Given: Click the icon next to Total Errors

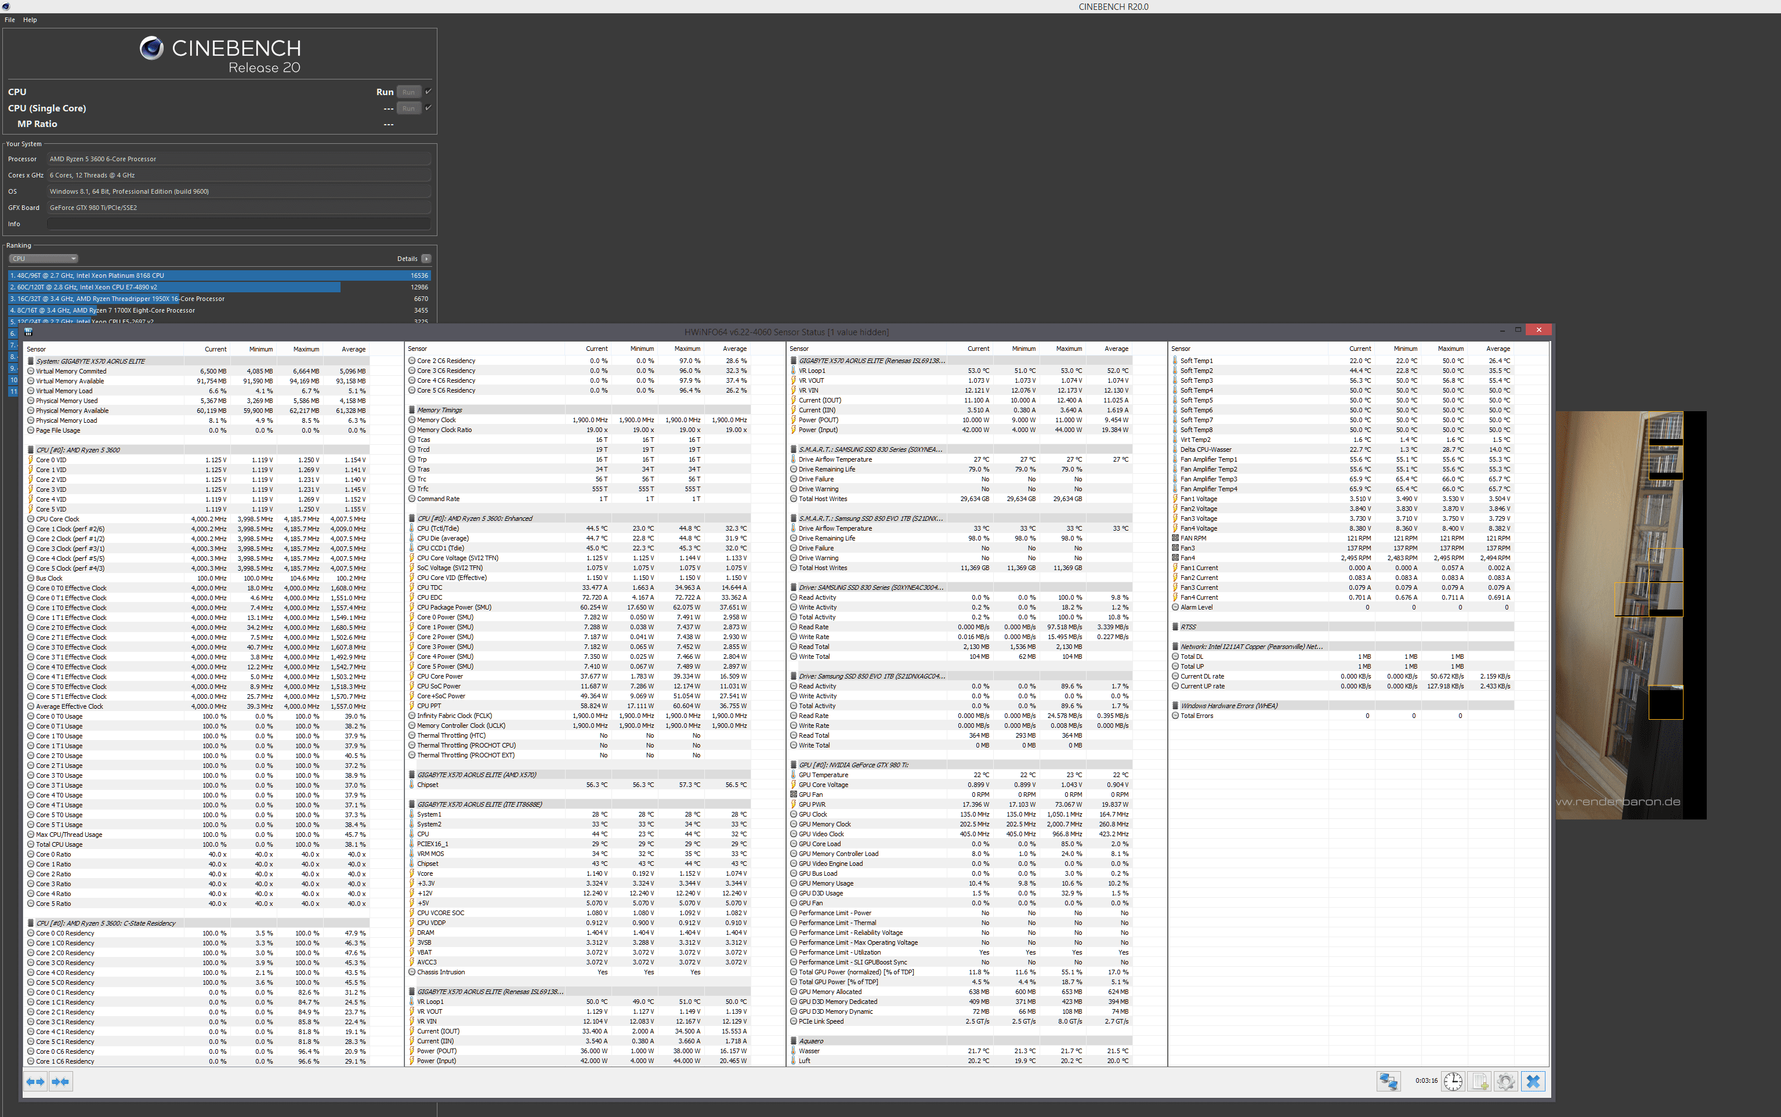Looking at the screenshot, I should pos(1175,716).
